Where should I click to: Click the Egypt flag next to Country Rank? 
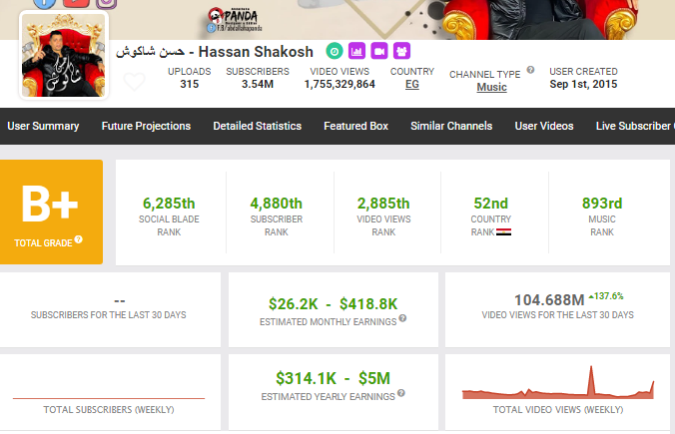[503, 231]
